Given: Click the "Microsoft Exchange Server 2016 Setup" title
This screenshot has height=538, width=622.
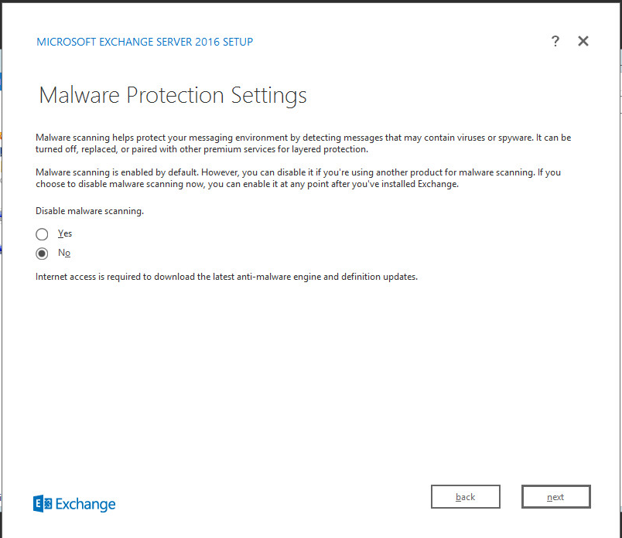Looking at the screenshot, I should pos(145,42).
